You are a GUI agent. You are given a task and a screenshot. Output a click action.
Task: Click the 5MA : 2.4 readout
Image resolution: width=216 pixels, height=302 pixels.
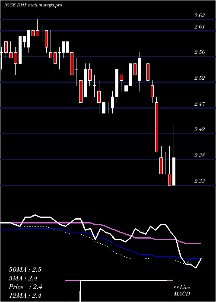click(23, 278)
